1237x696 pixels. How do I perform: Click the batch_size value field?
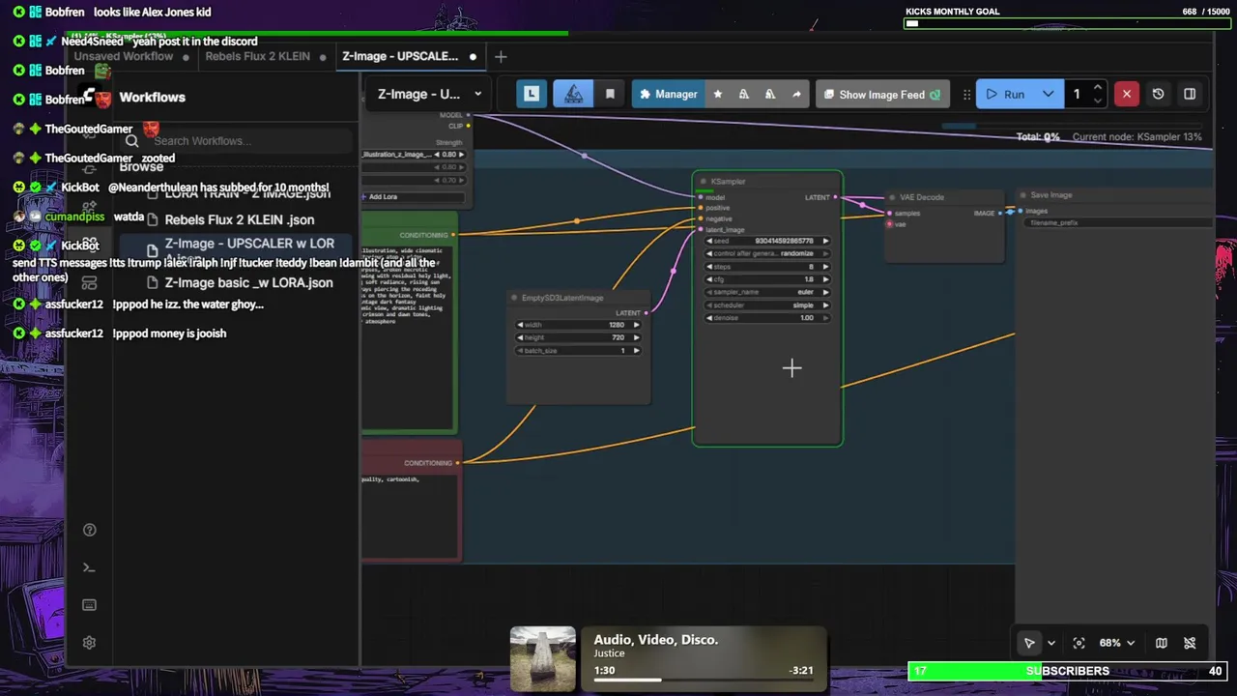coord(579,351)
